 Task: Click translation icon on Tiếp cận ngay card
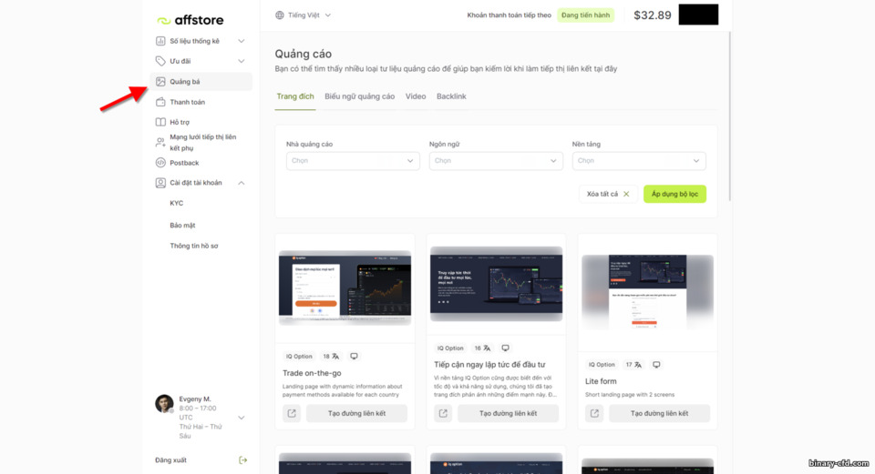tap(487, 348)
